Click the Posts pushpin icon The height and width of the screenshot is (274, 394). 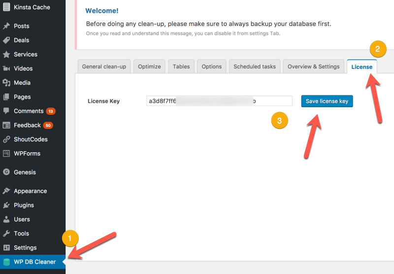pyautogui.click(x=6, y=26)
